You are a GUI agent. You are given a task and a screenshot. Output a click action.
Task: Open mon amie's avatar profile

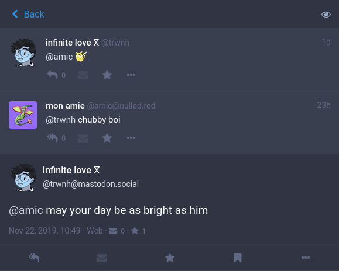[x=23, y=115]
